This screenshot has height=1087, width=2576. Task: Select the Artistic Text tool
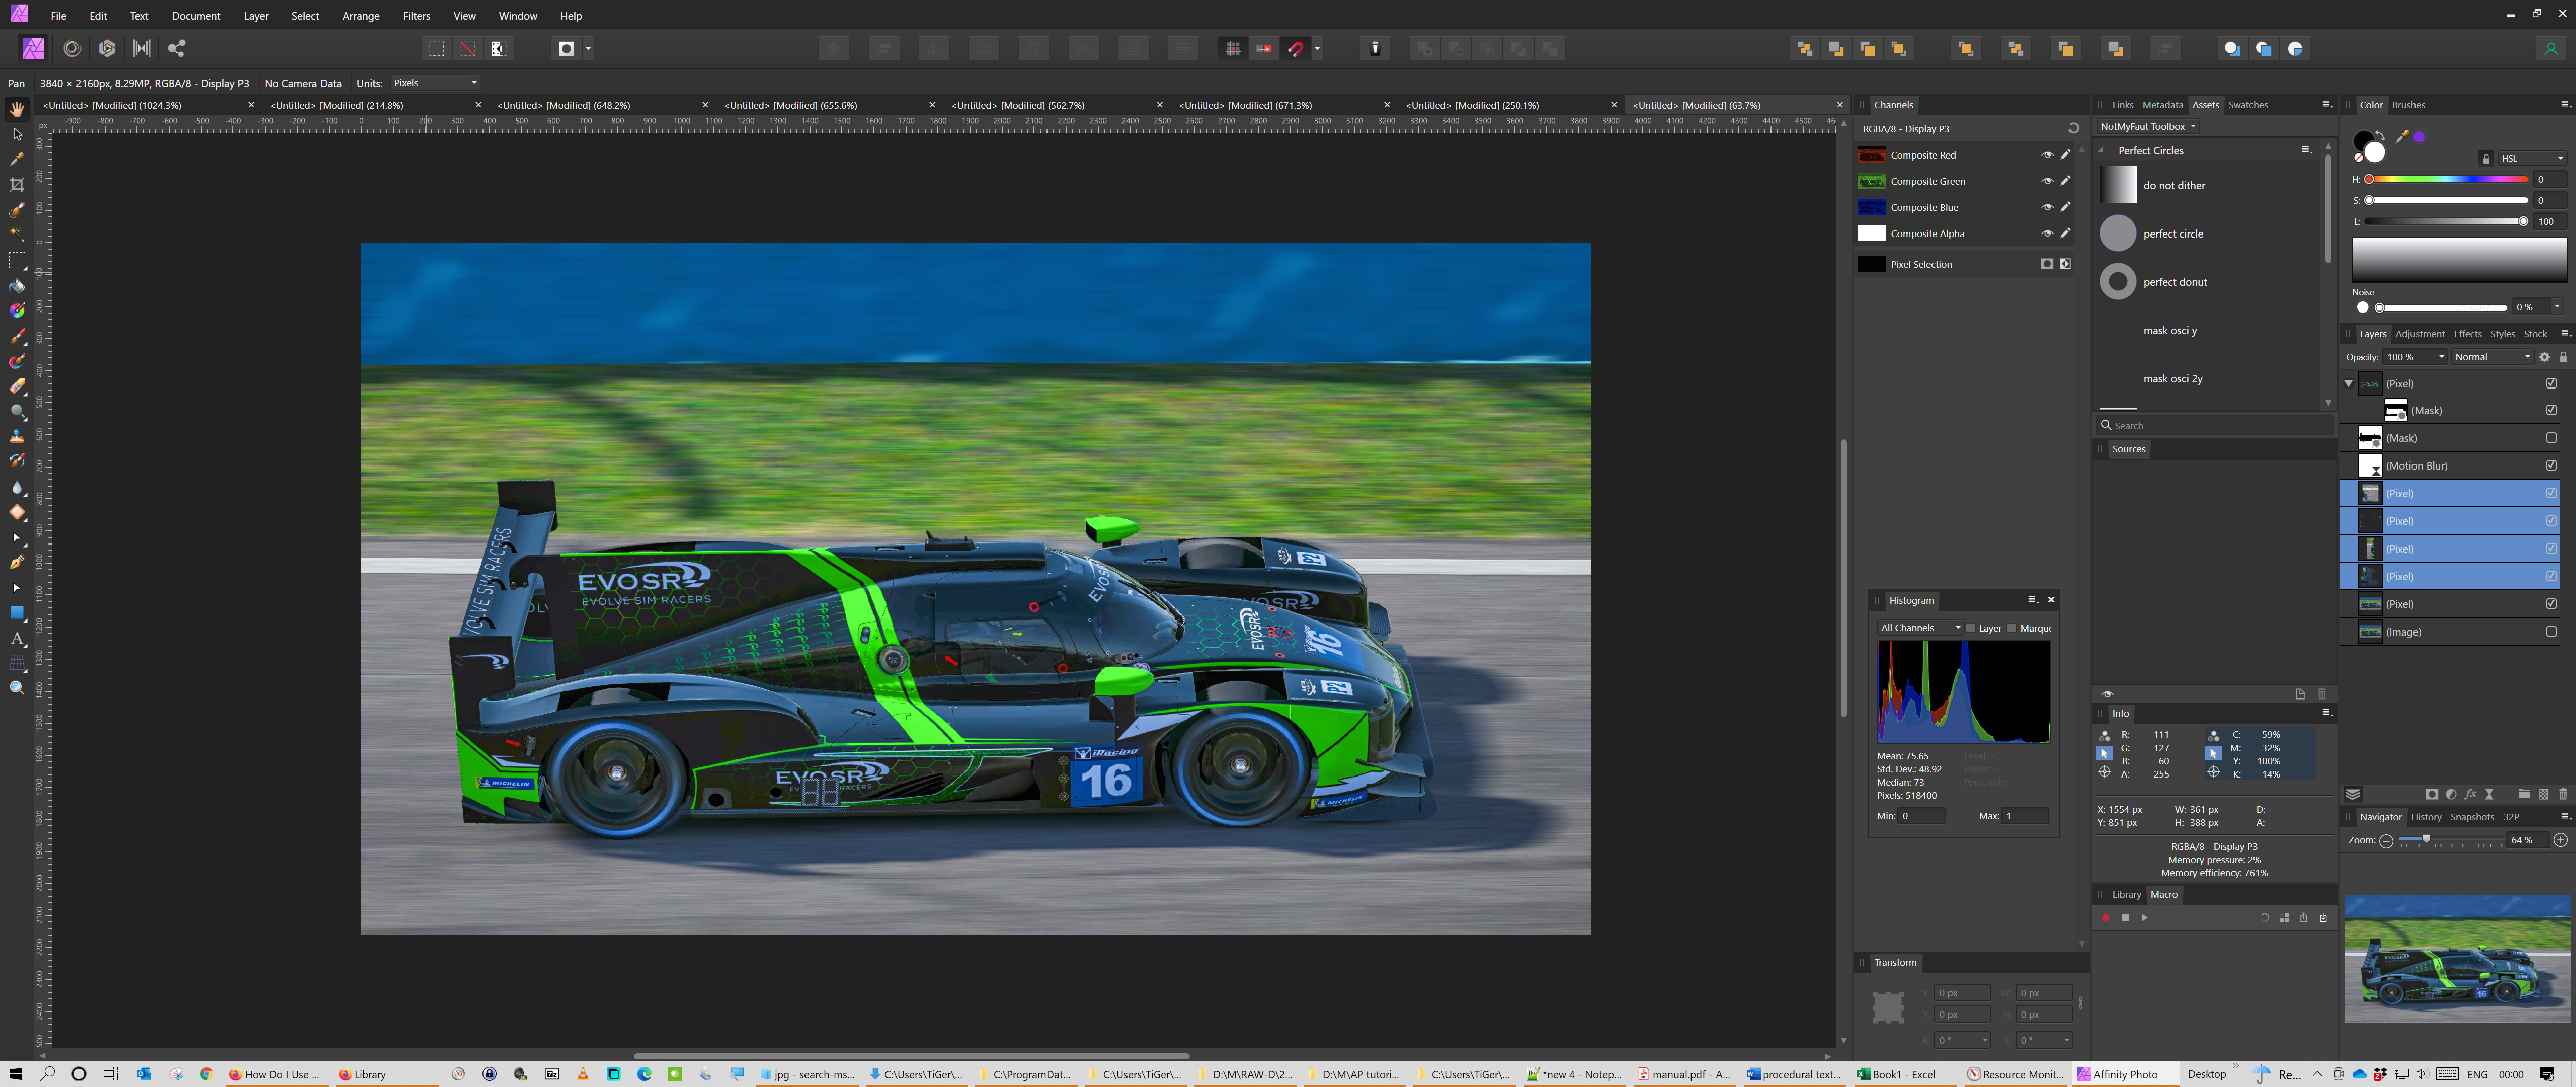pos(17,638)
